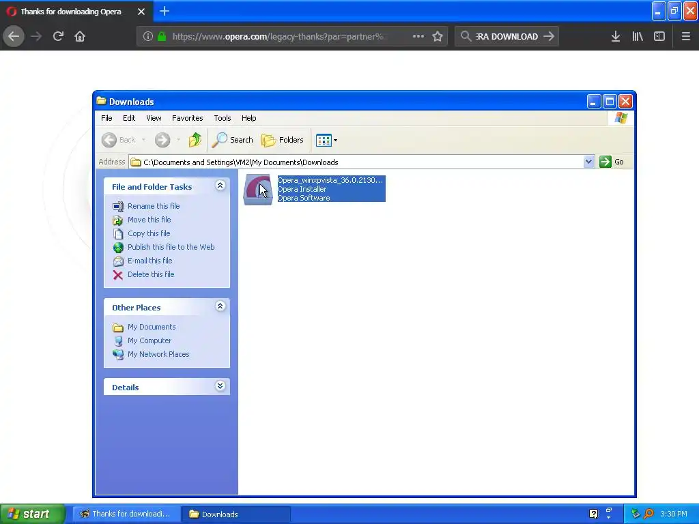Click the Windows flag logo in Explorer
The height and width of the screenshot is (524, 699).
pyautogui.click(x=620, y=118)
